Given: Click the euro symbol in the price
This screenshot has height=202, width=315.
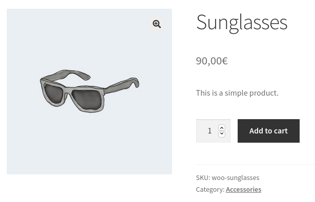Looking at the screenshot, I should coord(225,61).
